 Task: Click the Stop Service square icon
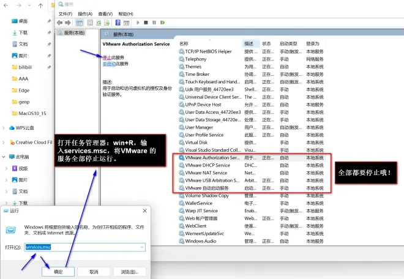(146, 23)
